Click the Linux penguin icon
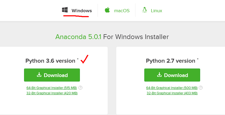 [x=145, y=10]
